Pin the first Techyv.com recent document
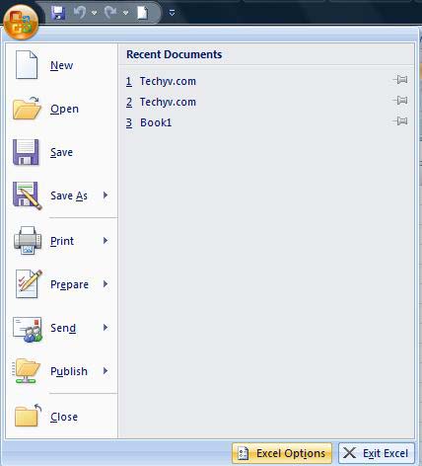 (400, 79)
